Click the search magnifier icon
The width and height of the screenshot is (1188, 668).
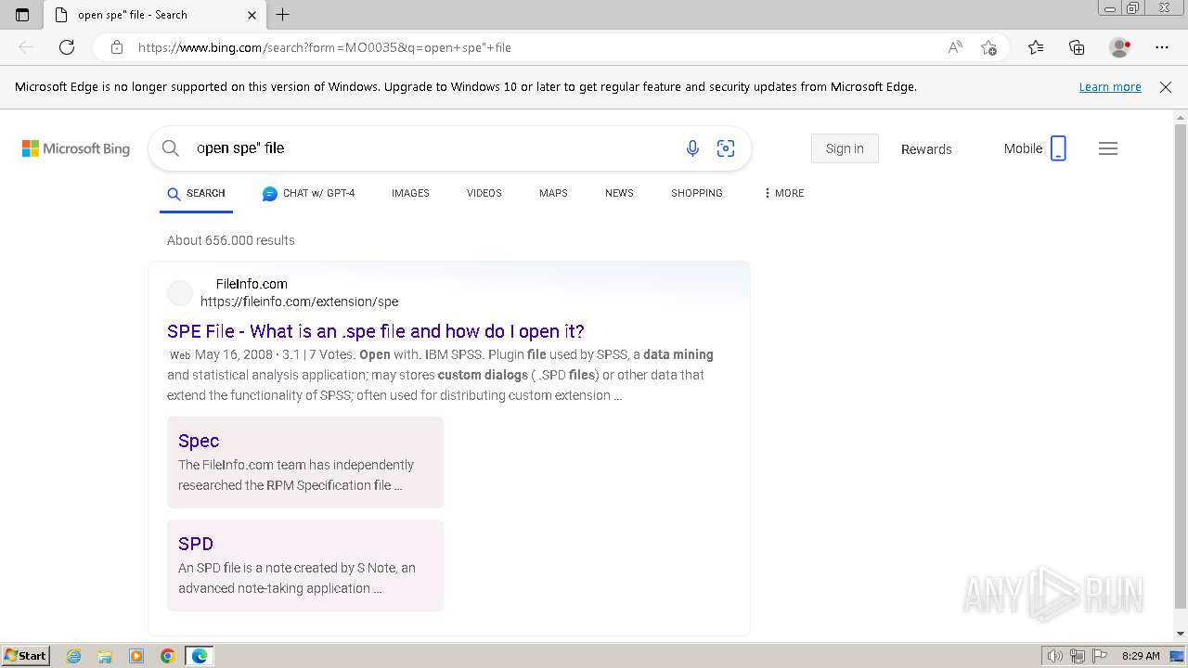tap(170, 148)
